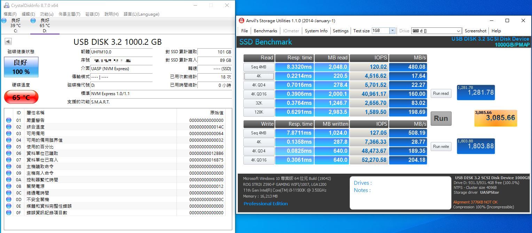Image resolution: width=532 pixels, height=233 pixels.
Task: Open 語言(L)(Language) menu
Action: tap(141, 14)
